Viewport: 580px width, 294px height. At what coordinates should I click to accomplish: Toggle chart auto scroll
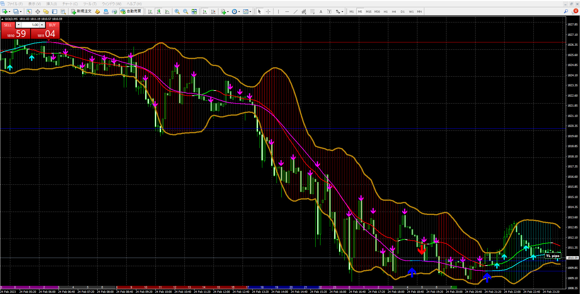(205, 12)
